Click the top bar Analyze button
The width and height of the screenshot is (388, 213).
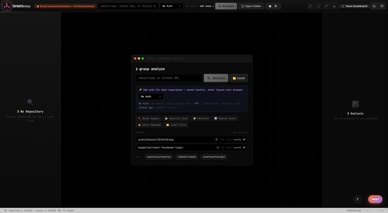pyautogui.click(x=226, y=6)
